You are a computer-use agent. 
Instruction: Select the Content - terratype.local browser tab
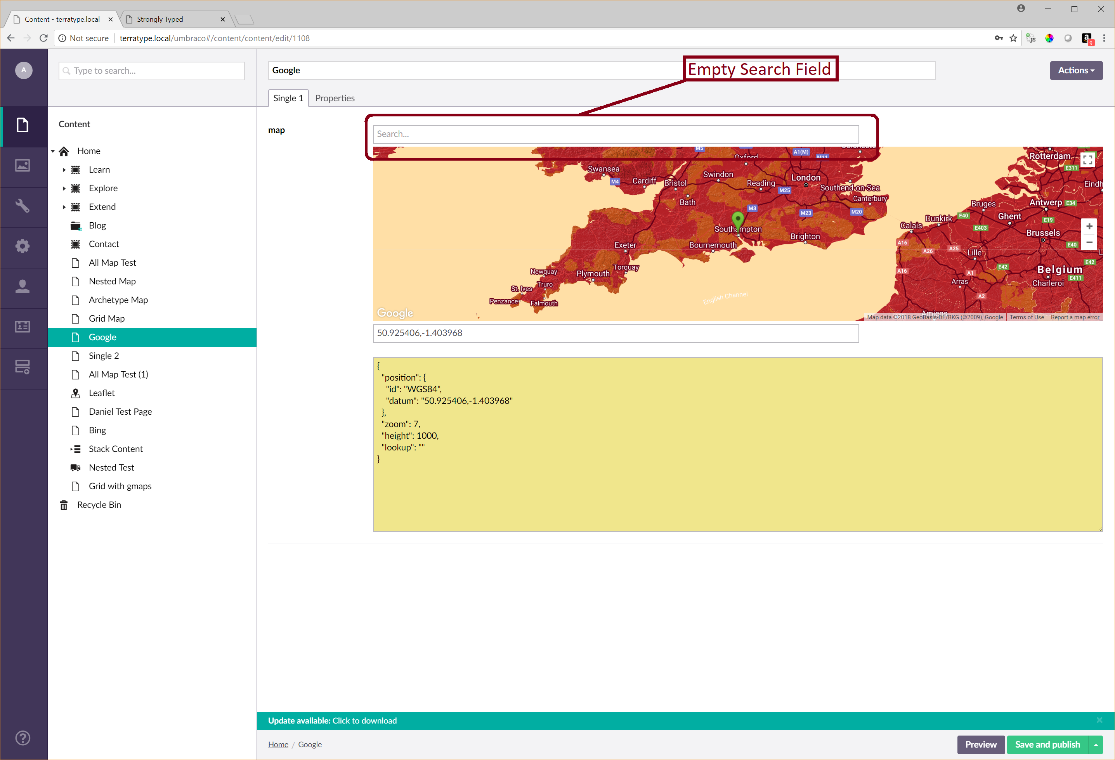[62, 19]
